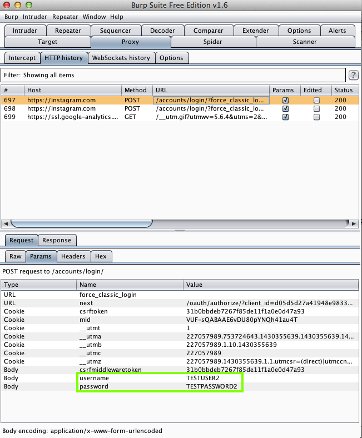362x438 pixels.
Task: Select the csrfmiddlewaretoken parameter row
Action: (x=180, y=370)
